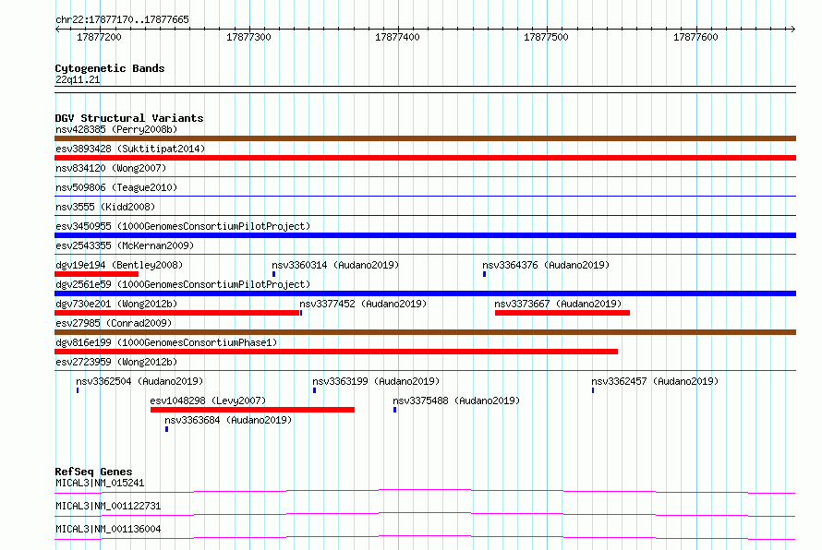
Task: Click the blue tick under nsv3362457
Action: coord(593,390)
